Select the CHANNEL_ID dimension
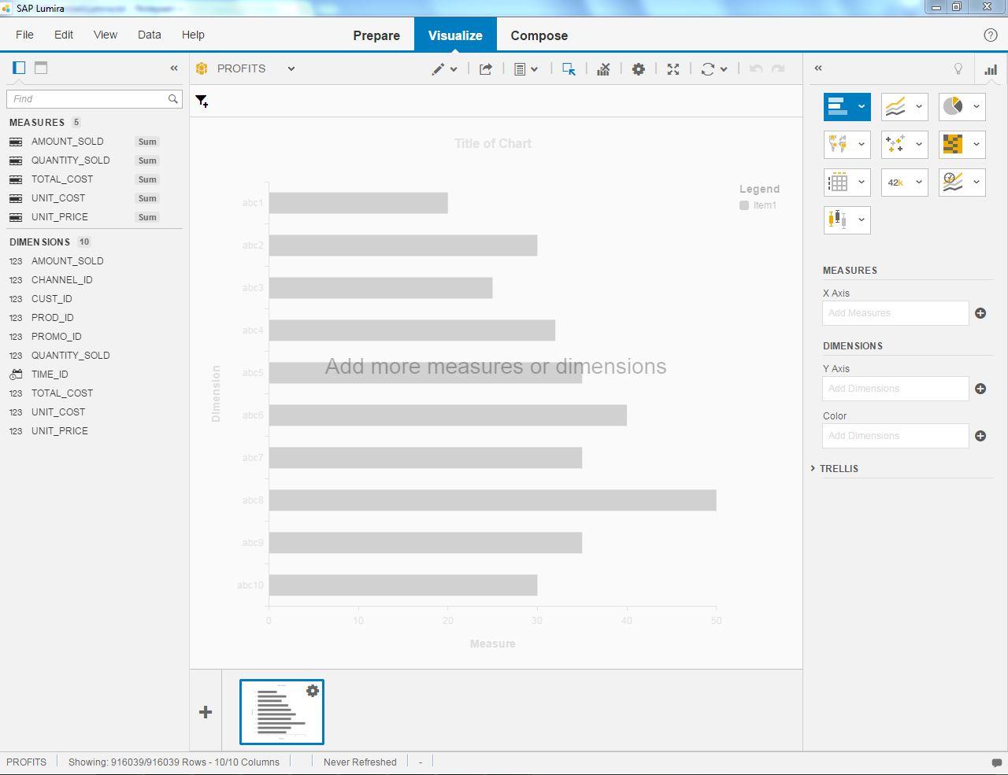This screenshot has width=1008, height=775. (x=62, y=280)
